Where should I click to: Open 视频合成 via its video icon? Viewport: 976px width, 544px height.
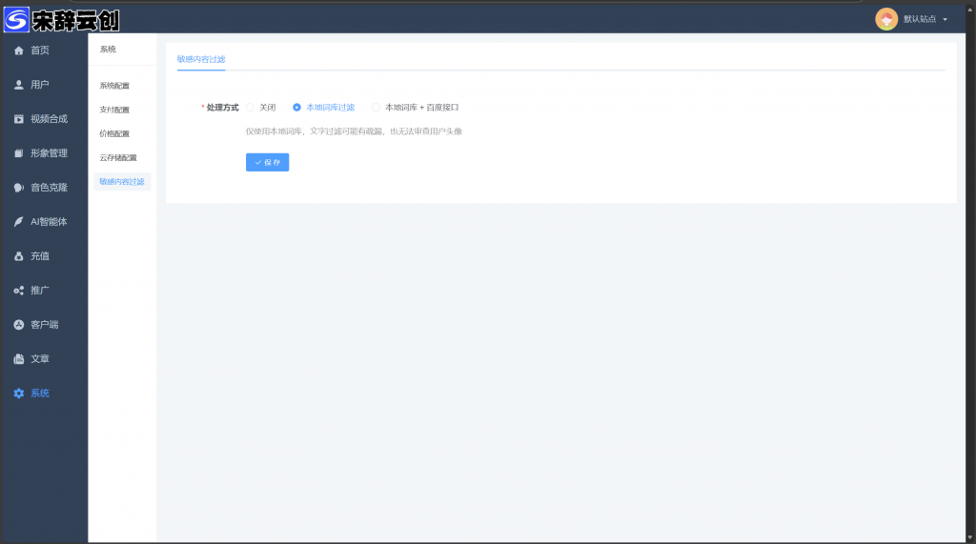coord(19,119)
